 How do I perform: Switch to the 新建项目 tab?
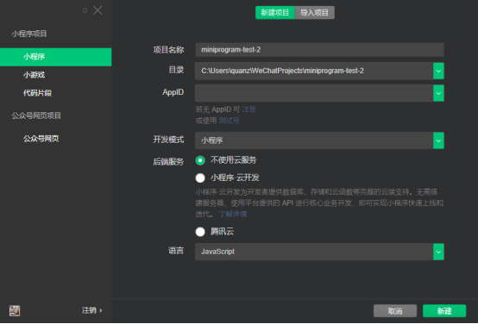point(275,13)
